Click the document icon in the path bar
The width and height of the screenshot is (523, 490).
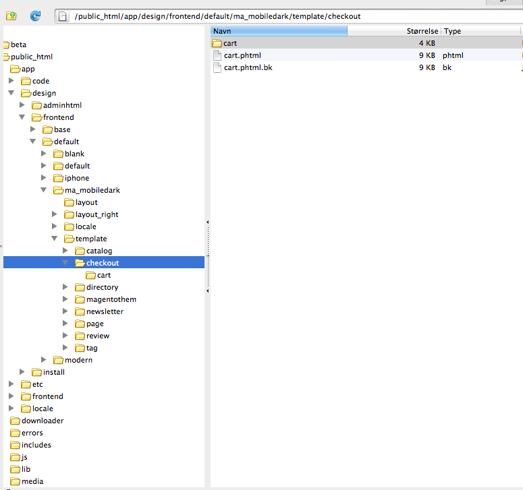[62, 16]
